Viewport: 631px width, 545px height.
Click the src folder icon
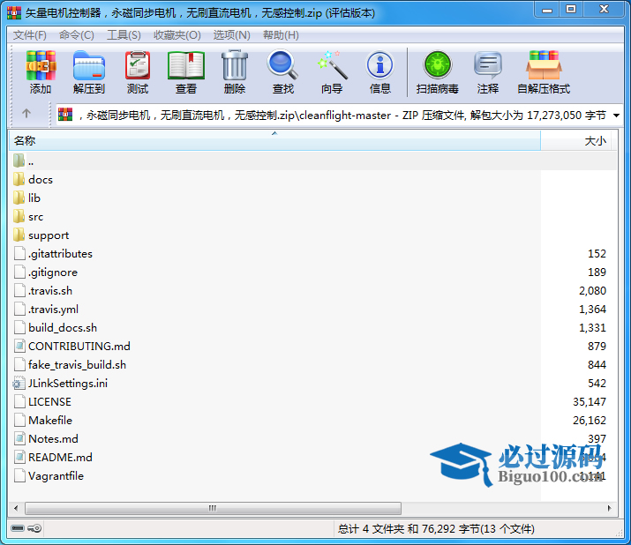19,216
